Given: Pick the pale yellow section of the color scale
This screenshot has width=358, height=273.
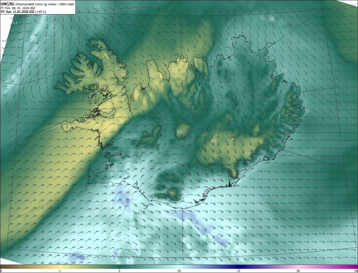Looking at the screenshot, I should coord(60,267).
